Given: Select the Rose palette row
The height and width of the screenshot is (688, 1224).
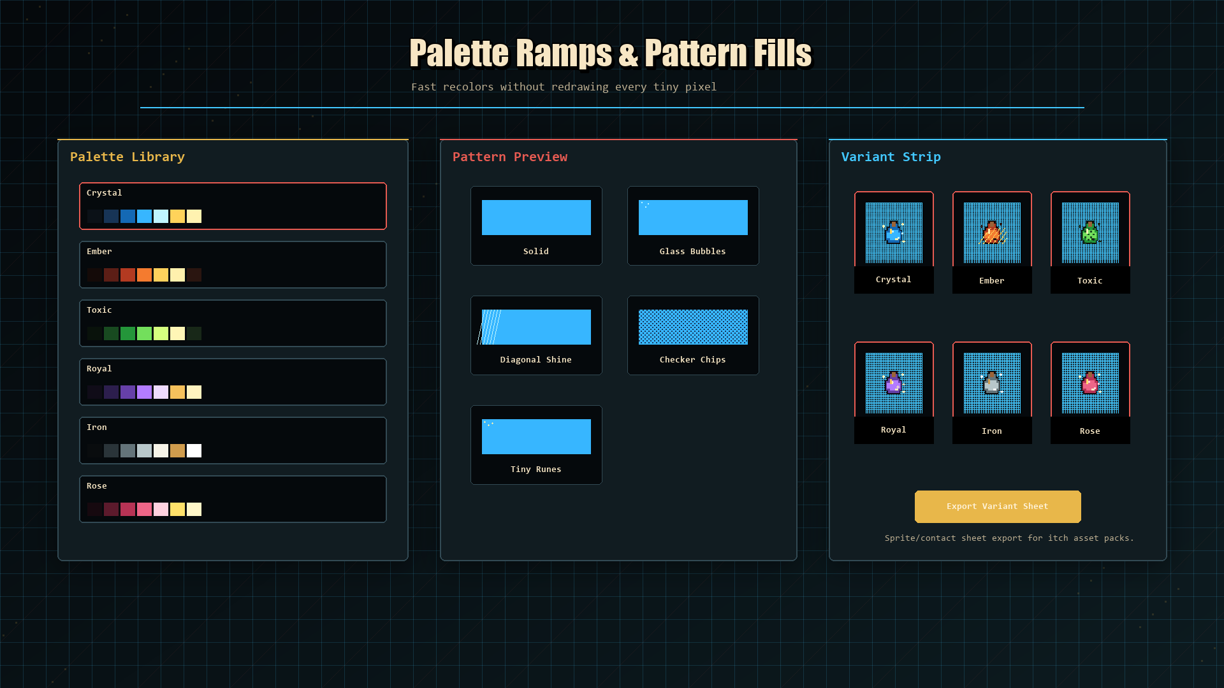Looking at the screenshot, I should pyautogui.click(x=233, y=499).
